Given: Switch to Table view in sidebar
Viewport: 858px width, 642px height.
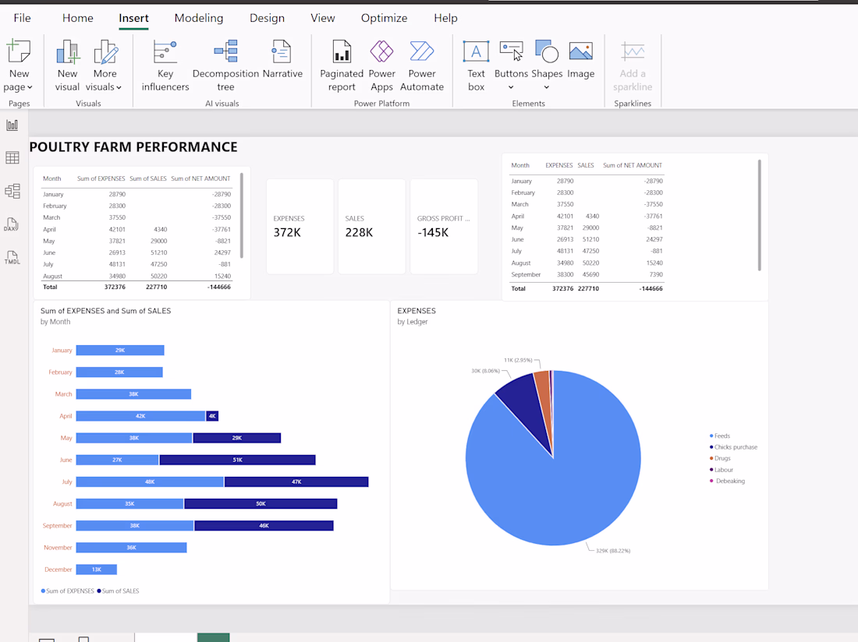Looking at the screenshot, I should tap(12, 158).
